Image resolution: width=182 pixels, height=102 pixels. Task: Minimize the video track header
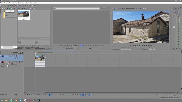pos(1,56)
